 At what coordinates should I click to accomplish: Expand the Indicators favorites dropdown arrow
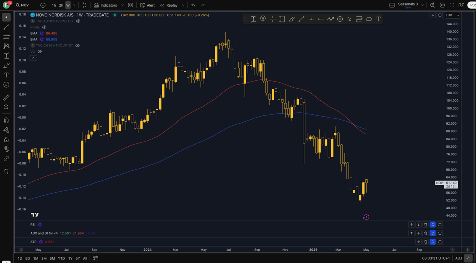[122, 5]
